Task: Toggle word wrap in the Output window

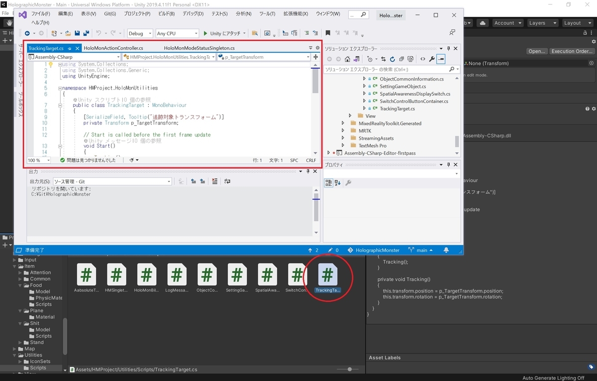Action: click(227, 181)
